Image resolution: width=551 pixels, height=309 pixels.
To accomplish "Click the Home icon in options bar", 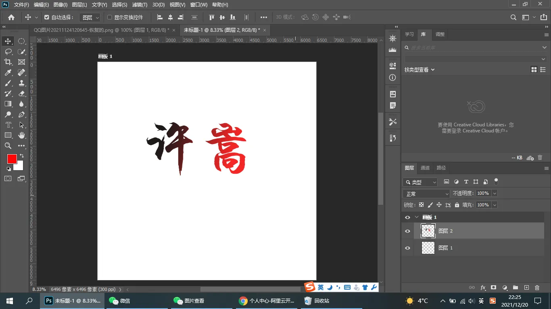I will point(11,17).
